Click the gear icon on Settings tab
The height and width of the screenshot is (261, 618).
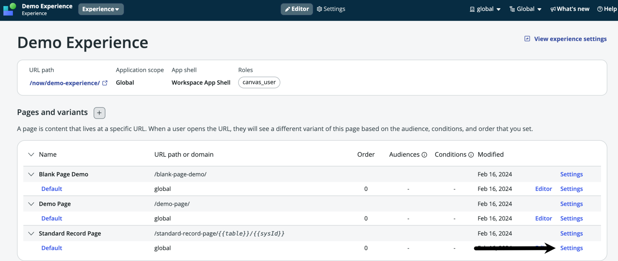(x=319, y=9)
